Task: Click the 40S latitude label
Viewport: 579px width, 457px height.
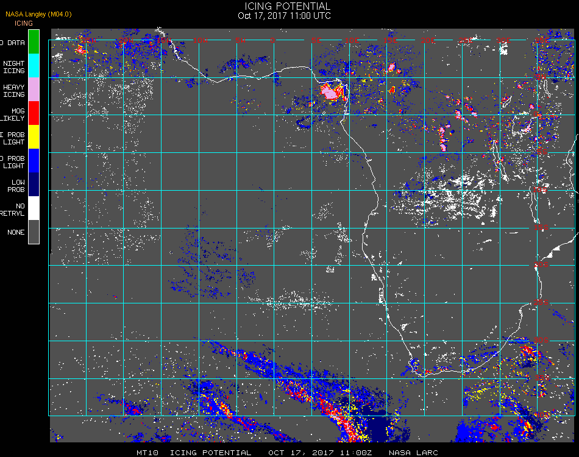Action: tap(542, 416)
